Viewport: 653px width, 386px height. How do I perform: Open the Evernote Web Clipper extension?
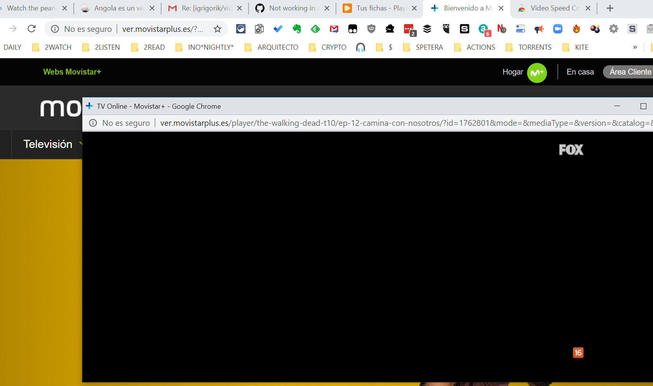tap(297, 29)
